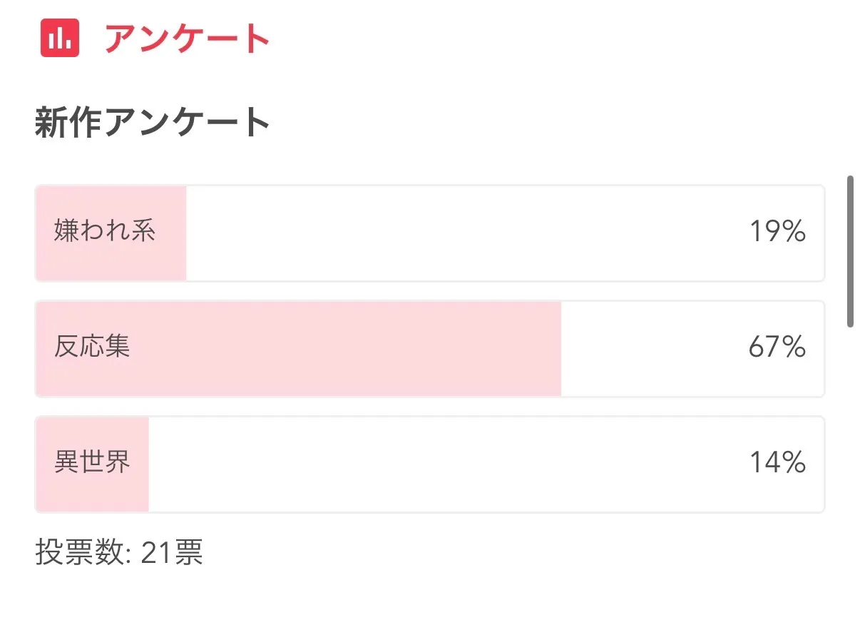Click the 19% result percentage
860x620 pixels.
[777, 232]
